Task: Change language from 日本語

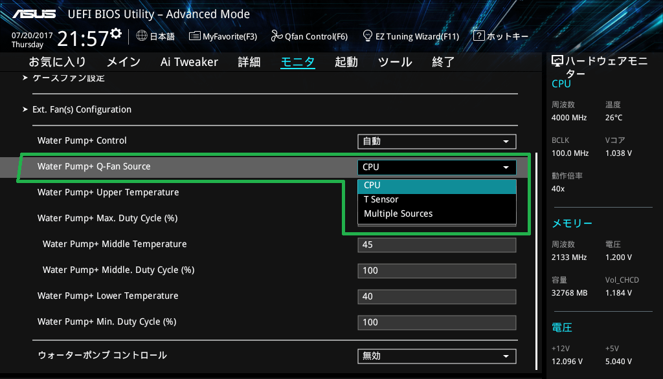Action: [x=162, y=36]
